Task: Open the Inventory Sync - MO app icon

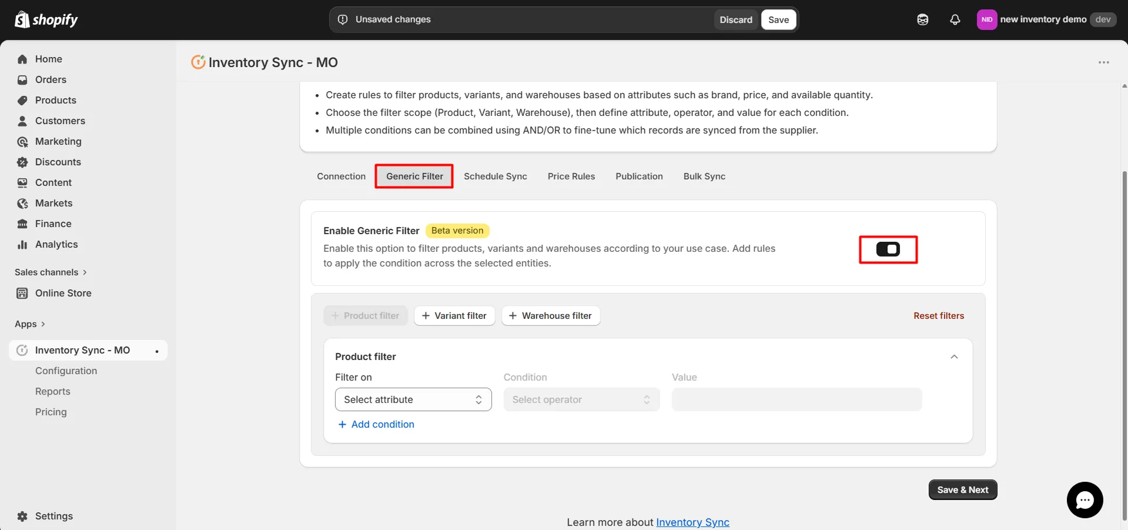Action: click(22, 349)
